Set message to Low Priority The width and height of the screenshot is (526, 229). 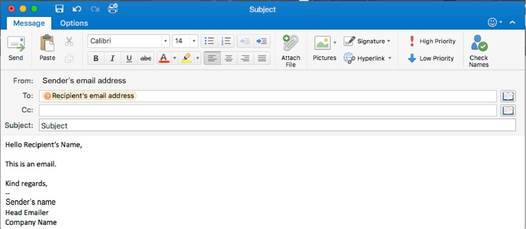pyautogui.click(x=431, y=58)
